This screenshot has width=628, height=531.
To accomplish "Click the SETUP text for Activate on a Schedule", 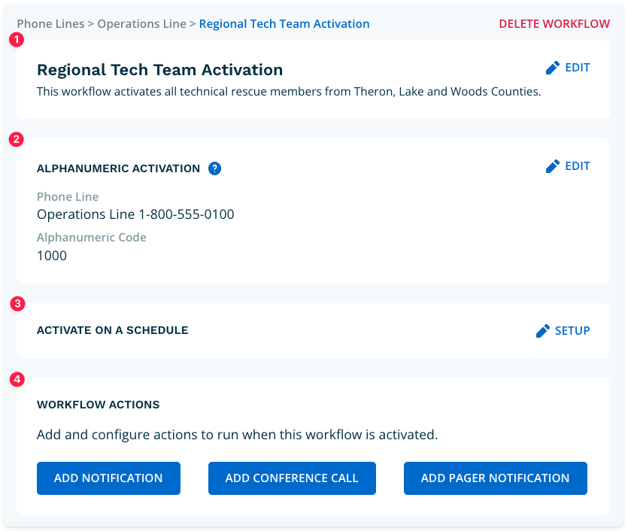I will [572, 331].
